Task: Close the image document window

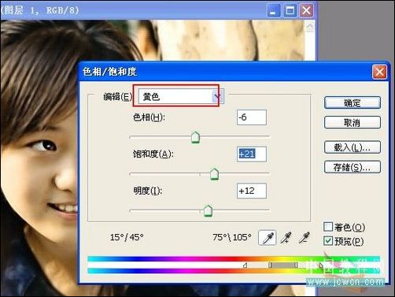Action: (306, 11)
